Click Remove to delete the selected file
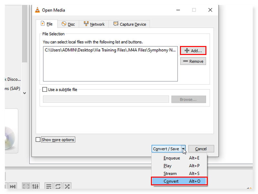Viewport: 258px width, 194px height. pos(193,61)
